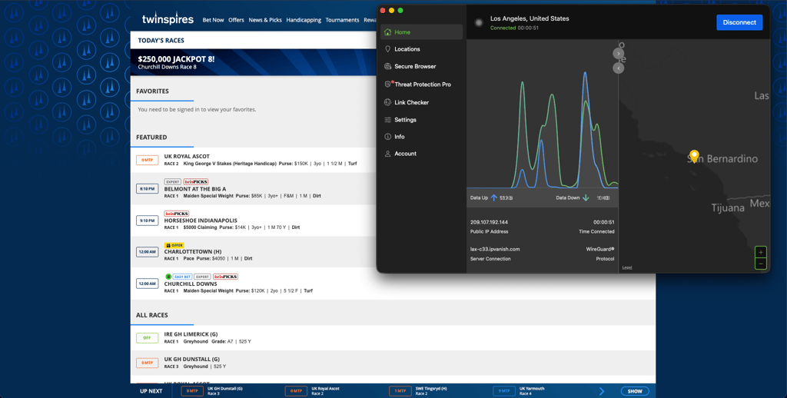Viewport: 787px width, 398px height.
Task: Click the 9:10 PM post time badge
Action: (147, 221)
